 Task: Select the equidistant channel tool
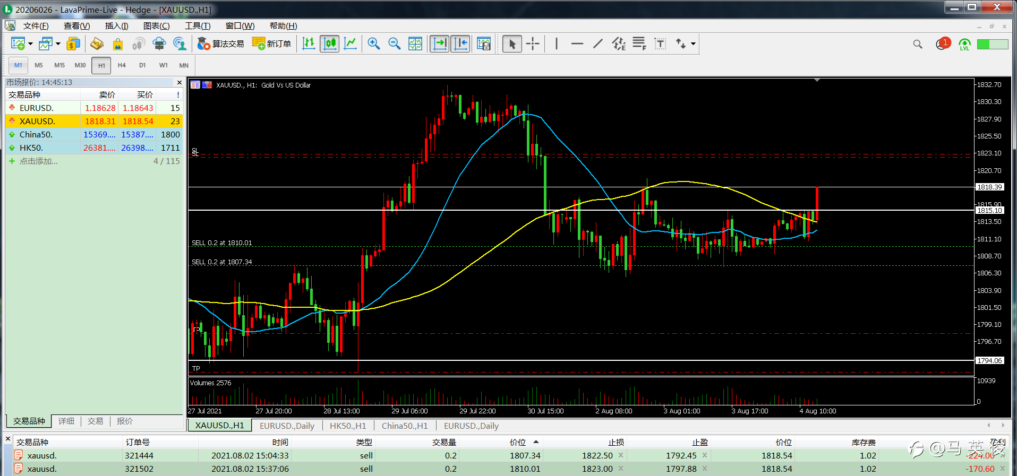click(619, 44)
